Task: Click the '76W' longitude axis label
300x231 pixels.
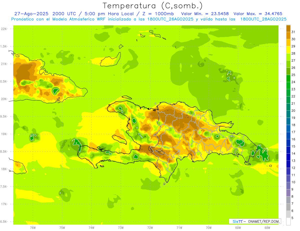Action: pos(33,228)
